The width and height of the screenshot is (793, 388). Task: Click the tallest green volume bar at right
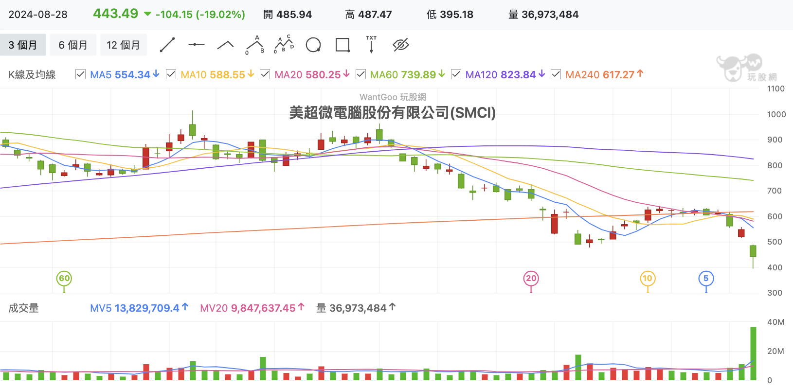(x=753, y=353)
